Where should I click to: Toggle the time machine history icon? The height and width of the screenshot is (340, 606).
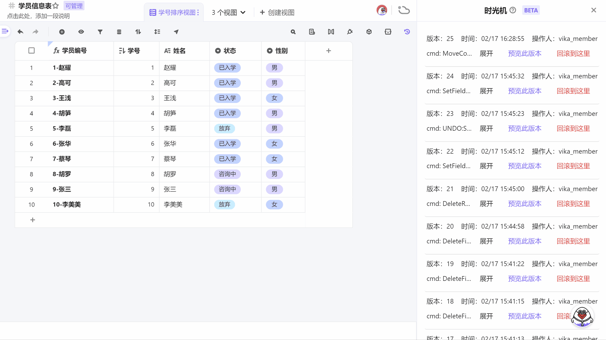(x=407, y=32)
